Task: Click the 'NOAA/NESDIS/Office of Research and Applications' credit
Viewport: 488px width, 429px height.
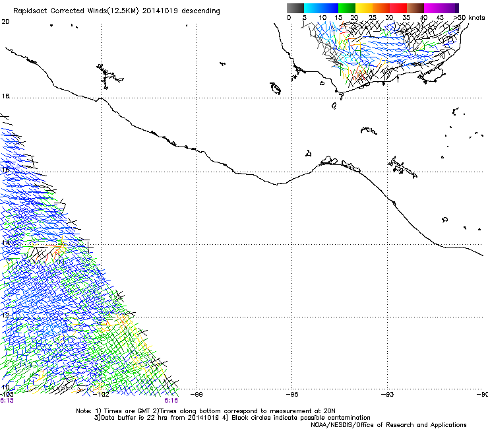Action: click(x=388, y=425)
